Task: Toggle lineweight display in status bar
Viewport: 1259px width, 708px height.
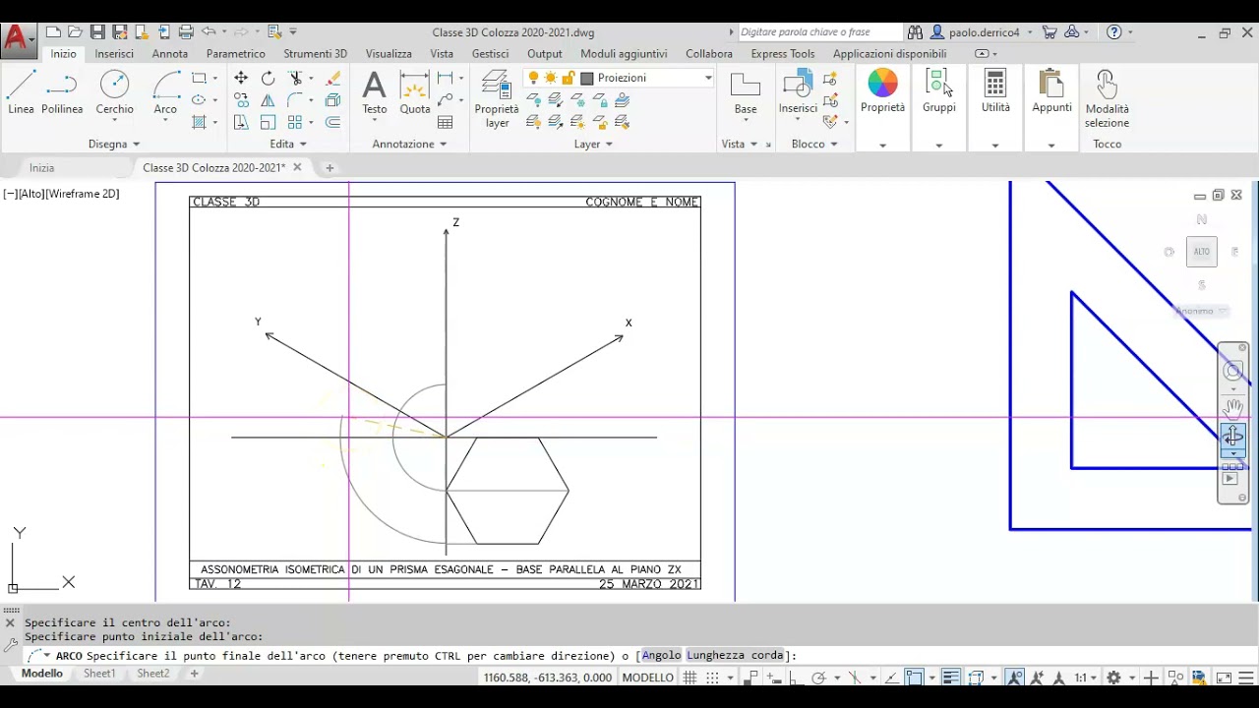Action: click(x=951, y=678)
